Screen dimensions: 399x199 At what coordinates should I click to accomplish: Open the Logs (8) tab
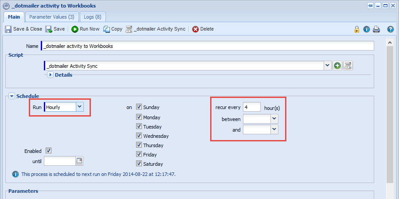93,17
